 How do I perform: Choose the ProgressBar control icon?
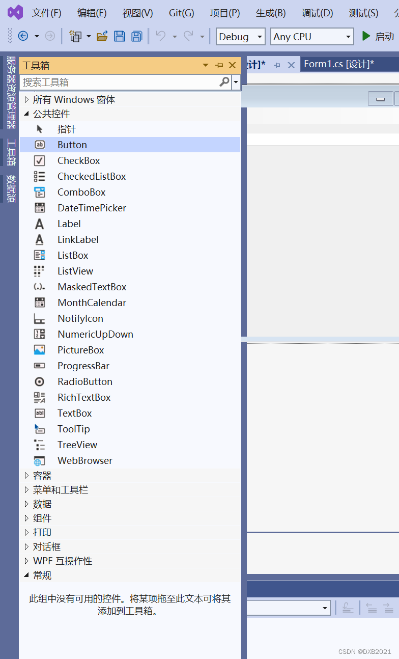(40, 366)
